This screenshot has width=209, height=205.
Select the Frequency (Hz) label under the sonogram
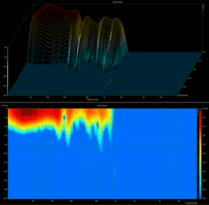pos(191,203)
